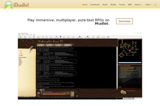Open the Manual lightbulb icon

click(x=64, y=37)
